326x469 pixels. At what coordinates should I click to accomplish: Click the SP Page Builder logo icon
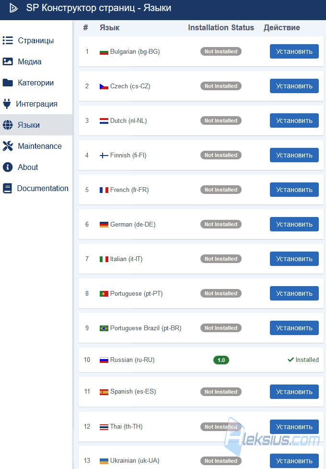pos(13,8)
